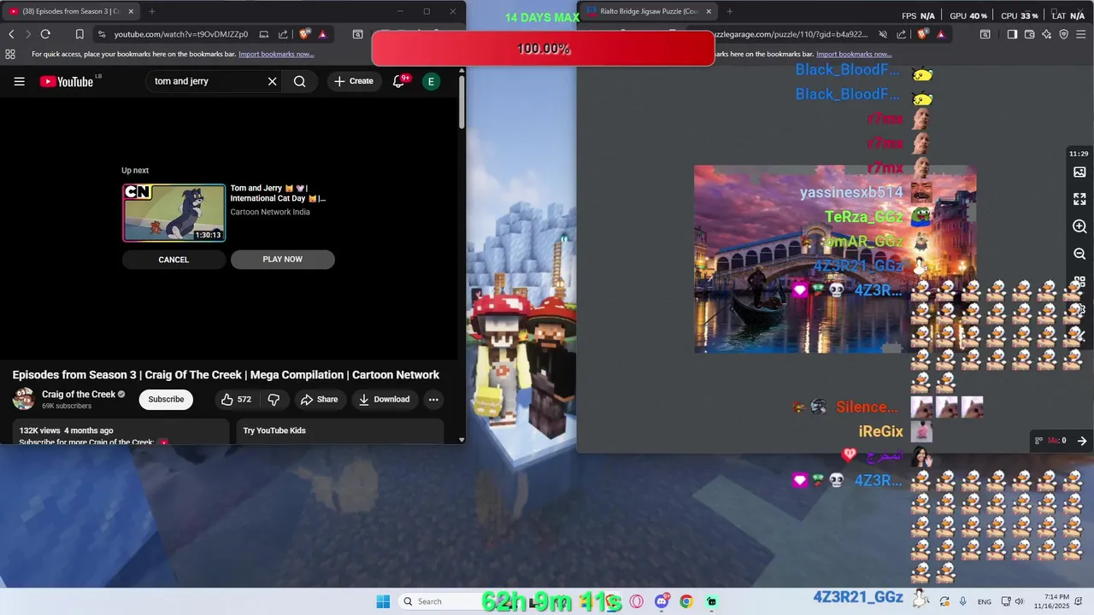Viewport: 1094px width, 615px height.
Task: Bookmark the YouTube page
Action: 79,34
